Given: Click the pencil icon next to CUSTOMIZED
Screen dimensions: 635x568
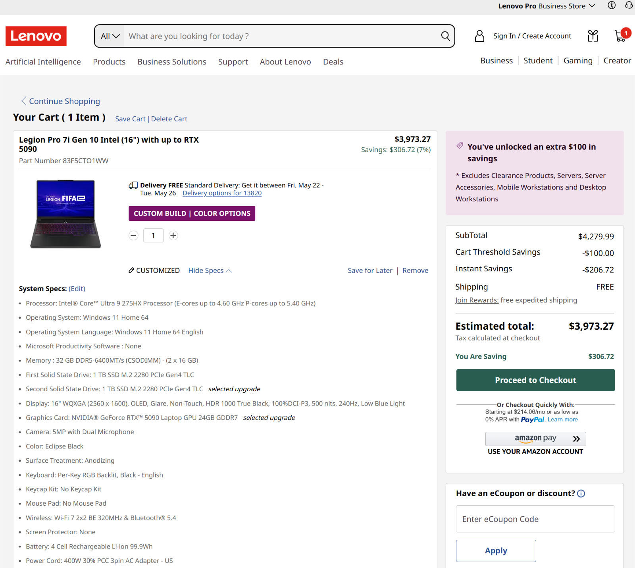Looking at the screenshot, I should (x=131, y=270).
